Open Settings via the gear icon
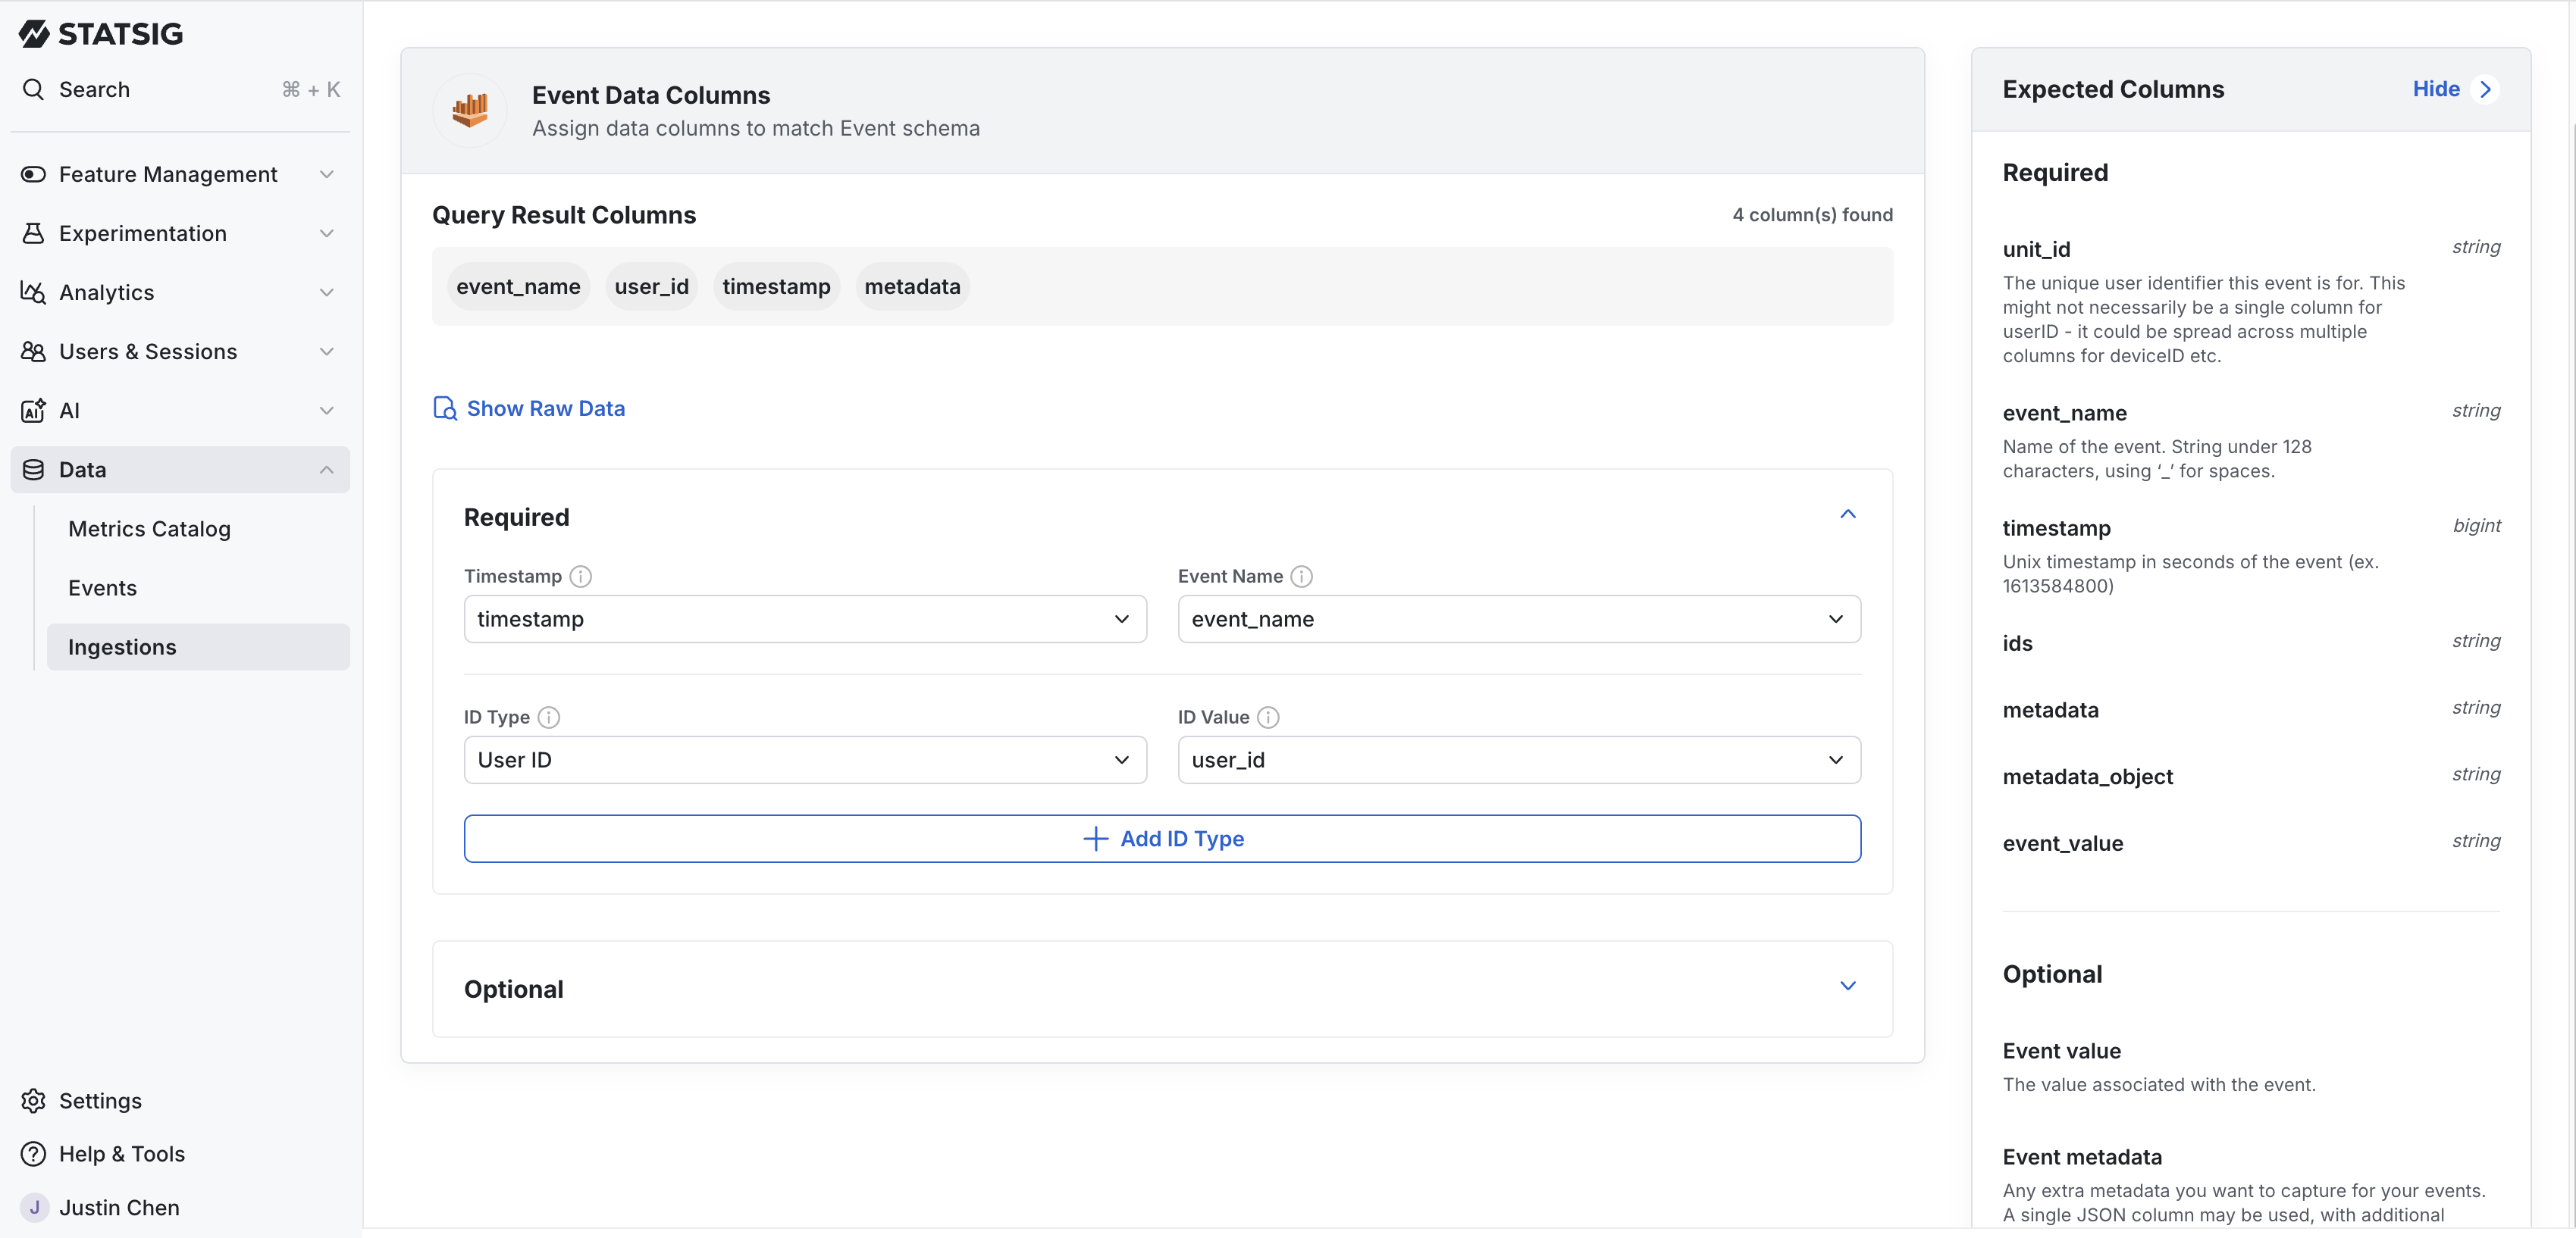2576x1238 pixels. 33,1100
